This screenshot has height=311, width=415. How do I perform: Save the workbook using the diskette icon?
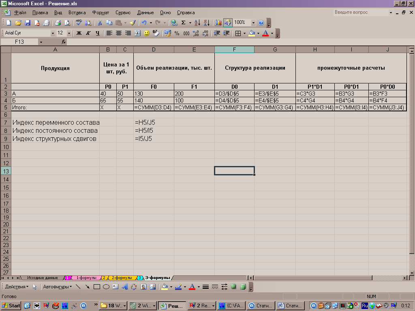28,23
